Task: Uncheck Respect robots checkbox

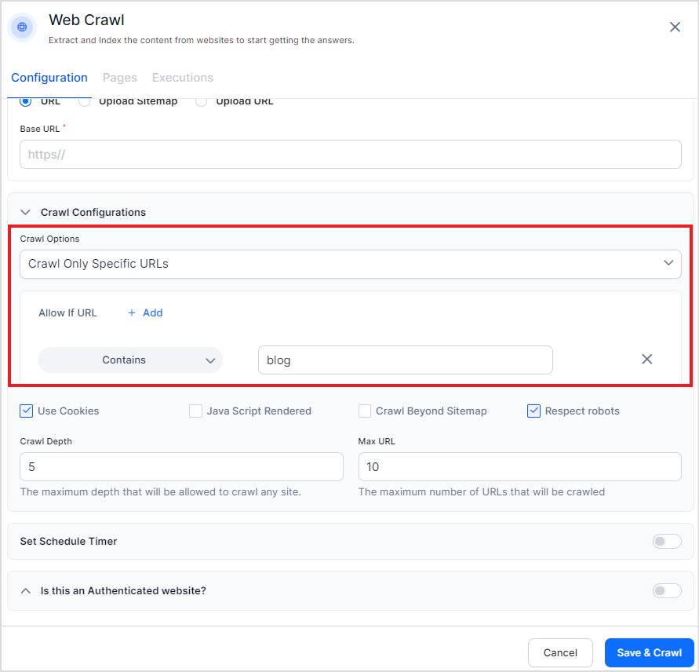Action: 534,411
